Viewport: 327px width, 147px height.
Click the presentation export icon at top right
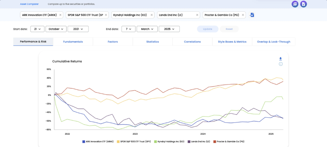click(295, 4)
